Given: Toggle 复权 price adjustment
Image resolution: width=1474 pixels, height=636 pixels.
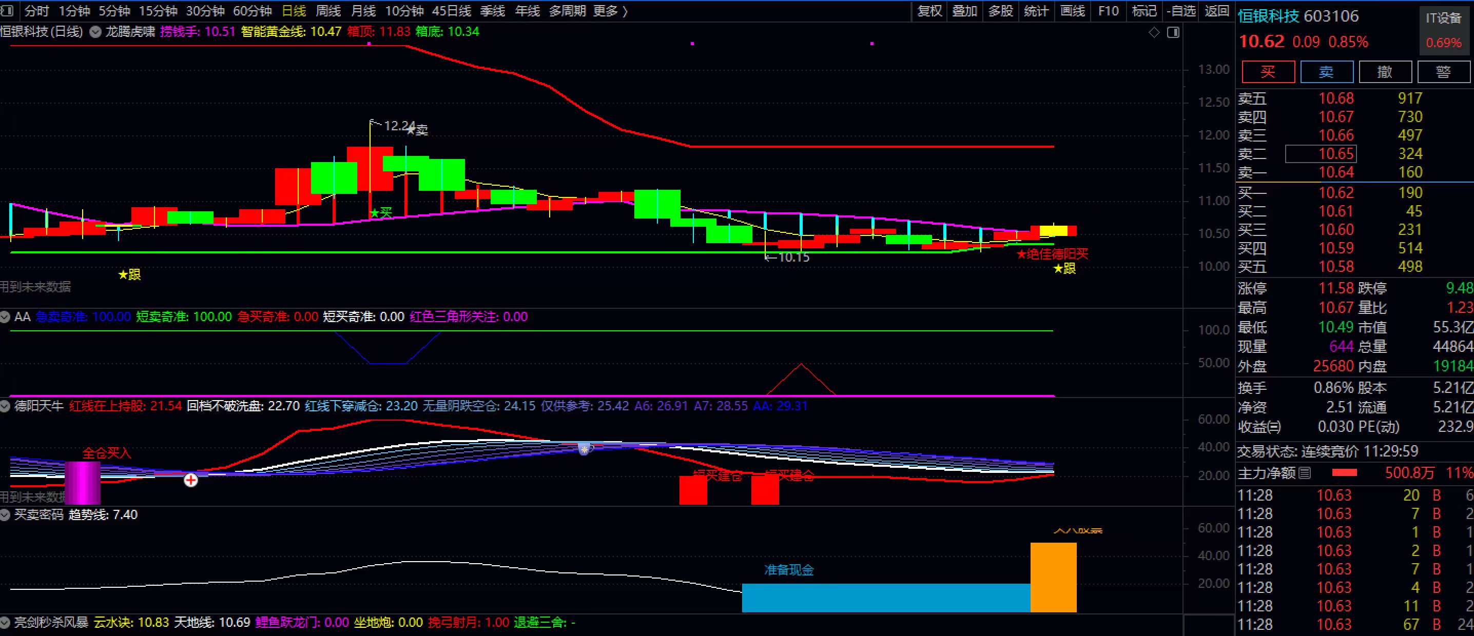Looking at the screenshot, I should [929, 11].
